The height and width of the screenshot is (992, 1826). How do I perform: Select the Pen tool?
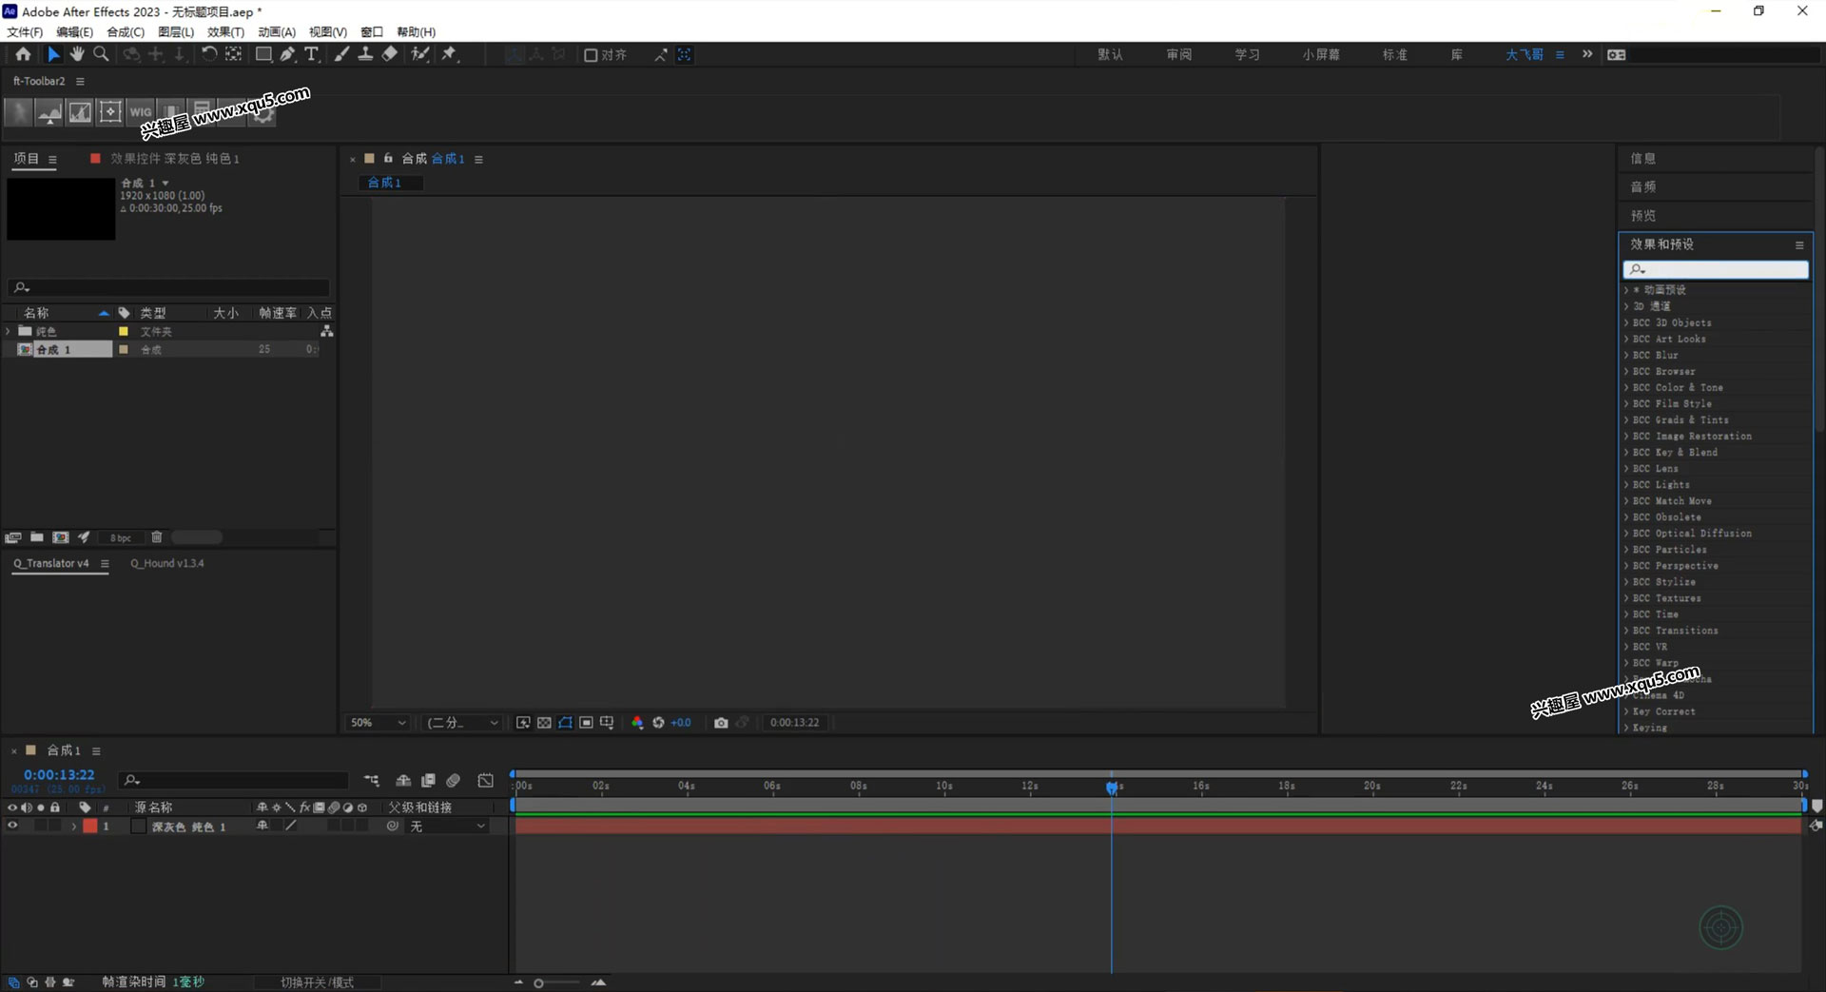(287, 54)
